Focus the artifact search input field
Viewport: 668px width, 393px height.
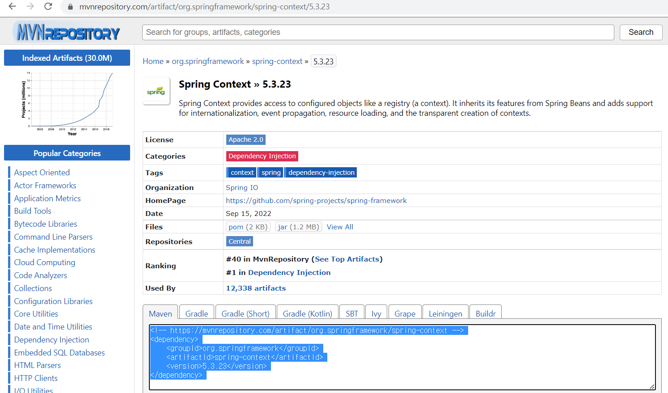pyautogui.click(x=378, y=32)
